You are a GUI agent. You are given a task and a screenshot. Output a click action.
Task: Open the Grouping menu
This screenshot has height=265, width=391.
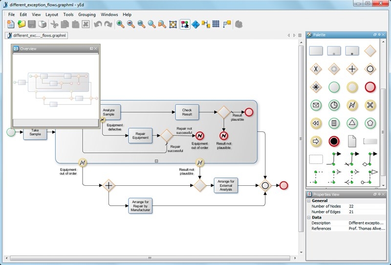(87, 15)
